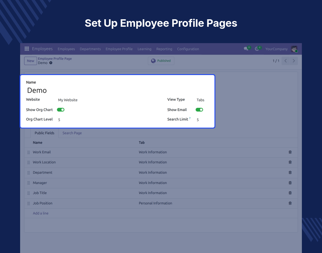Open the Configuration menu
The image size is (322, 253).
(x=188, y=49)
